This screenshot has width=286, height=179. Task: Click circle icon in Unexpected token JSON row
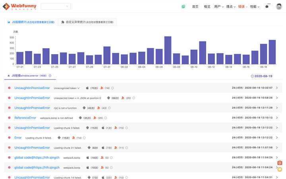pos(134,98)
